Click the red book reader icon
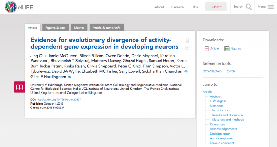 click(x=20, y=87)
